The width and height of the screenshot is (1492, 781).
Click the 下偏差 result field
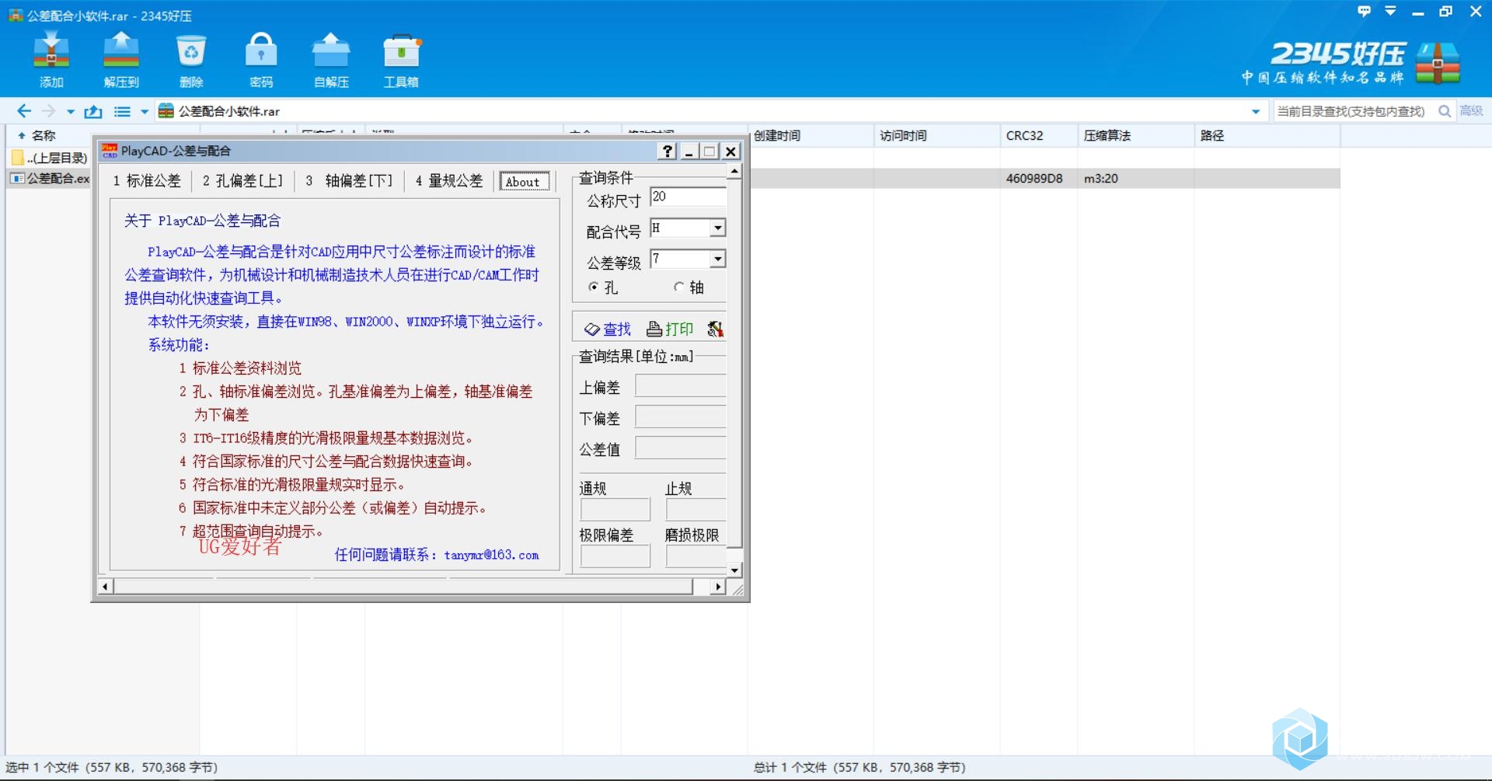(x=681, y=417)
